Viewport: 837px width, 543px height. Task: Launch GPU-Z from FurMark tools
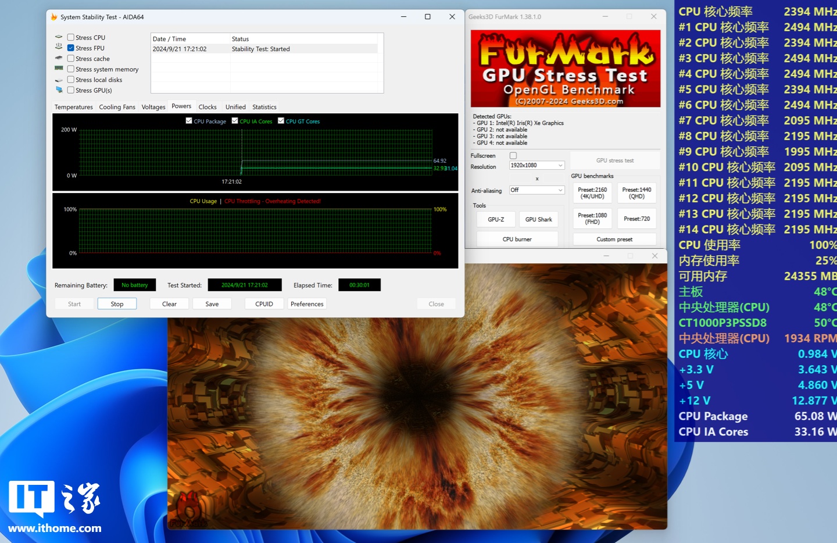click(496, 219)
